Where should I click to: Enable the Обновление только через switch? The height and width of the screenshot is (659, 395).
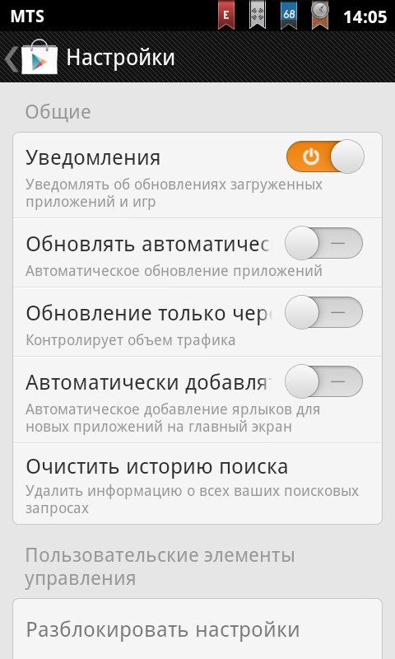(x=323, y=312)
